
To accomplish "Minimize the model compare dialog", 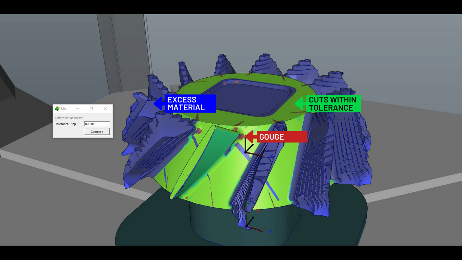I will click(77, 109).
